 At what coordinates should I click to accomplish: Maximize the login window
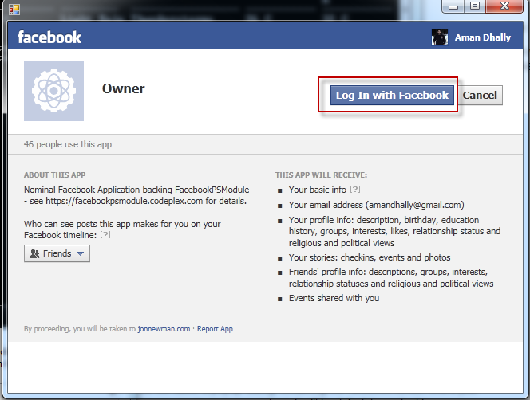tap(475, 6)
